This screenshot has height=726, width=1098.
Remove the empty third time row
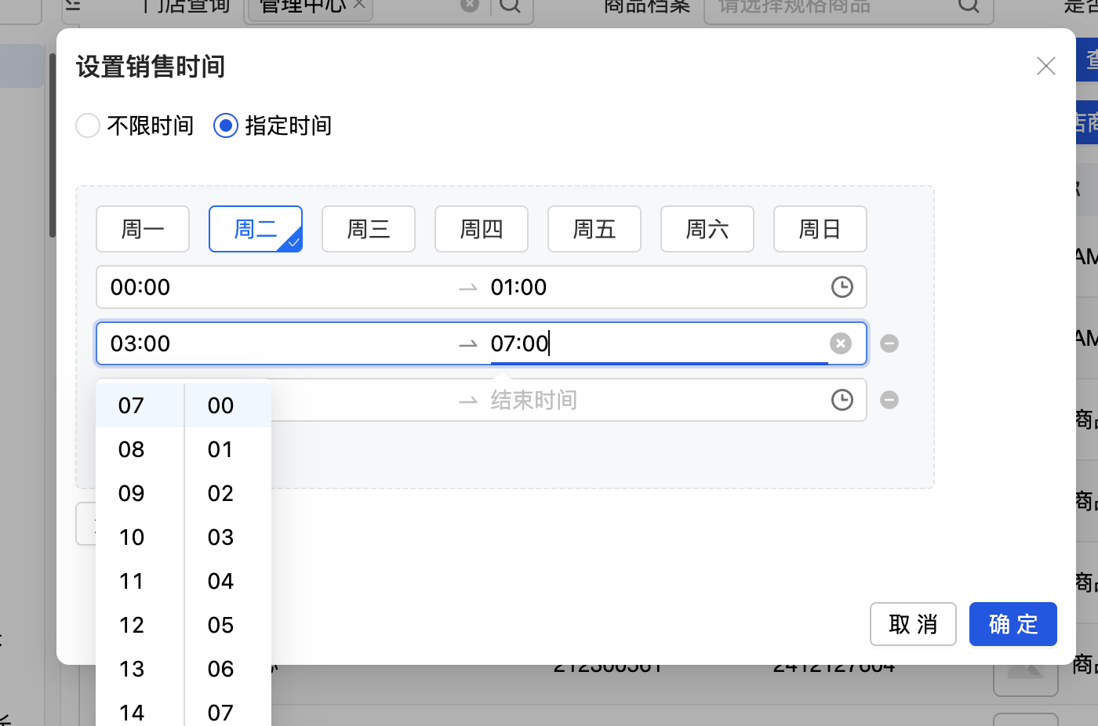(889, 400)
